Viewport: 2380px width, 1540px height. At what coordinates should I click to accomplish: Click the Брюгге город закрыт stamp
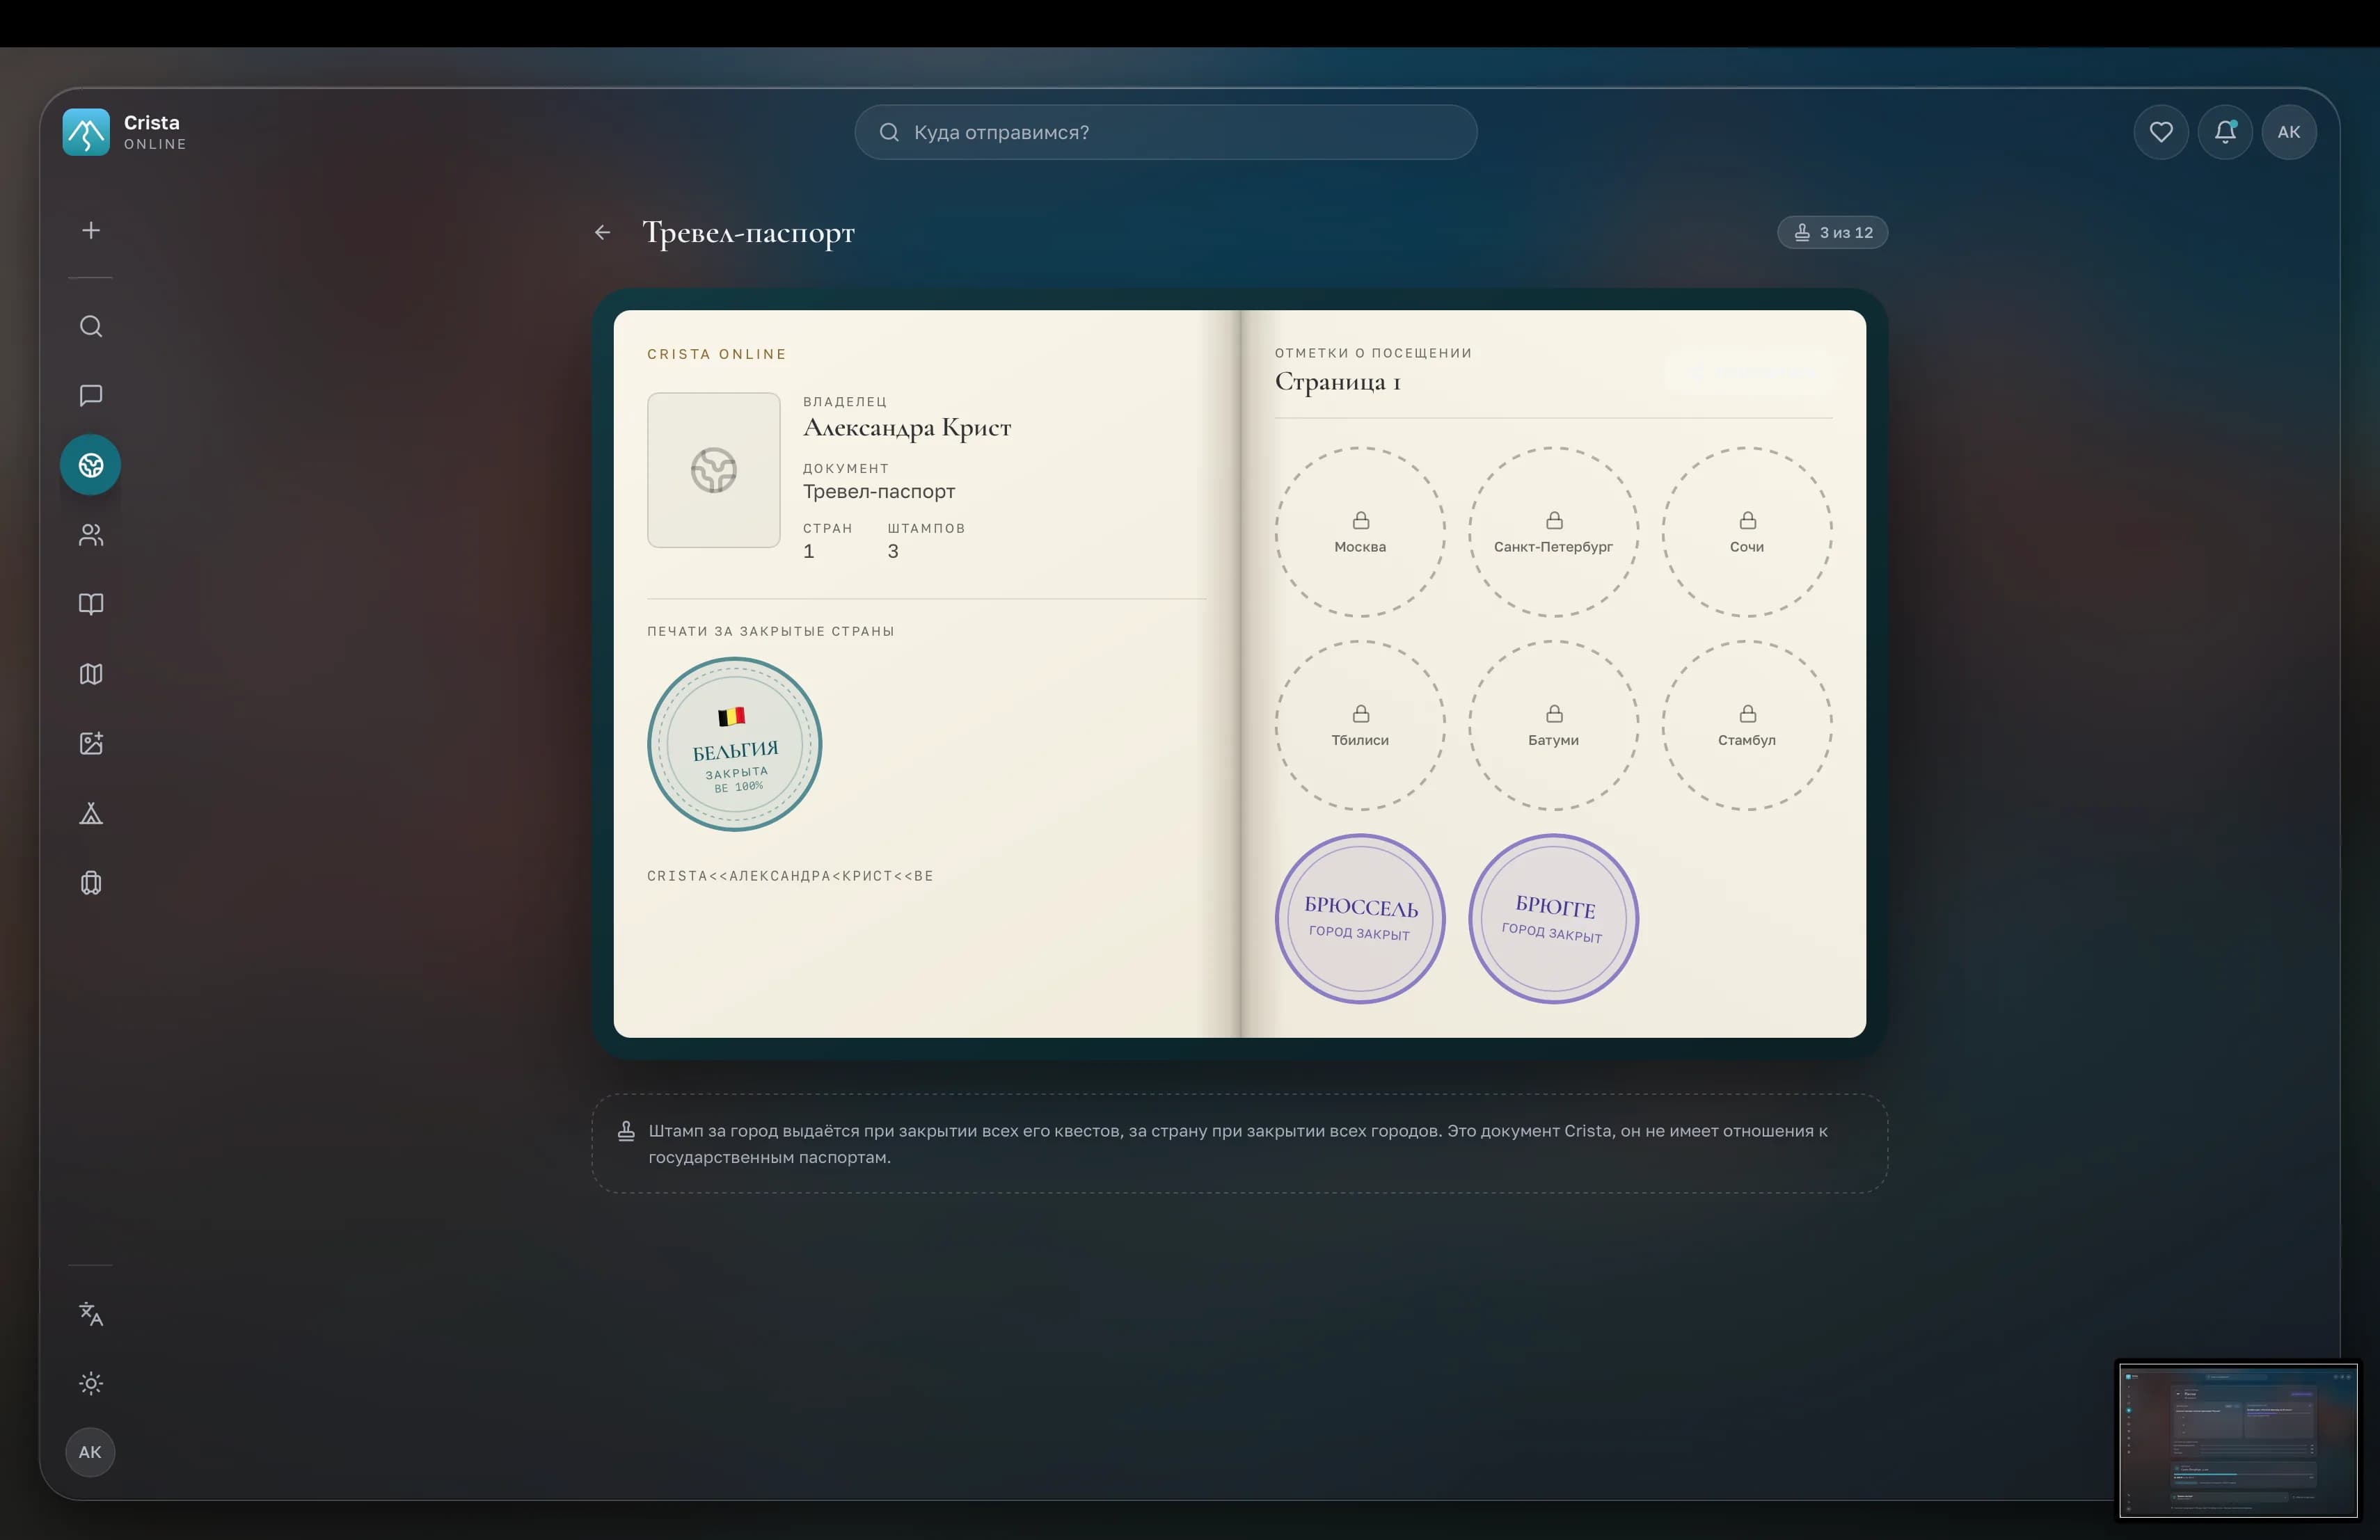[1553, 918]
